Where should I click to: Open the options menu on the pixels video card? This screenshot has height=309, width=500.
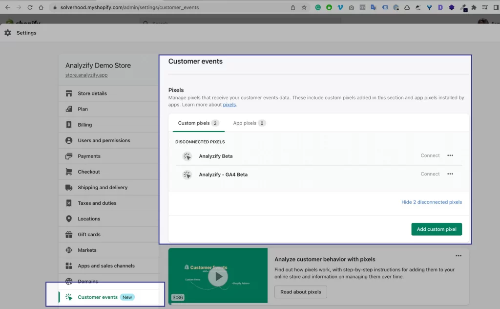(458, 256)
